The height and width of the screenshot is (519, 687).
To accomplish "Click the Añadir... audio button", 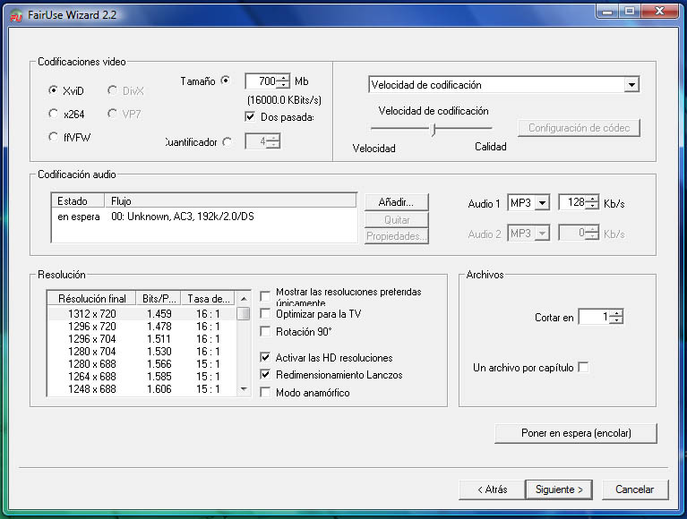I will [396, 202].
